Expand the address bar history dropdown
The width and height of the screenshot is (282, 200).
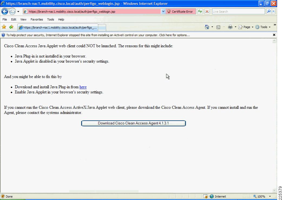pos(163,12)
